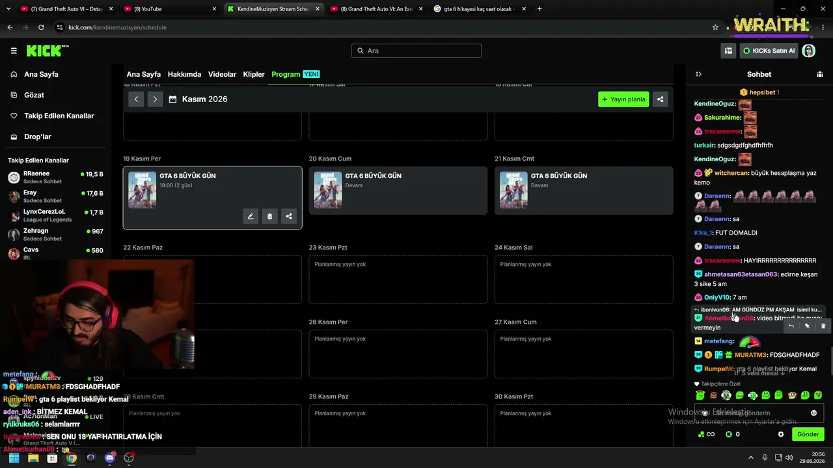This screenshot has width=833, height=468.
Task: Select the Program channel tab
Action: click(295, 74)
